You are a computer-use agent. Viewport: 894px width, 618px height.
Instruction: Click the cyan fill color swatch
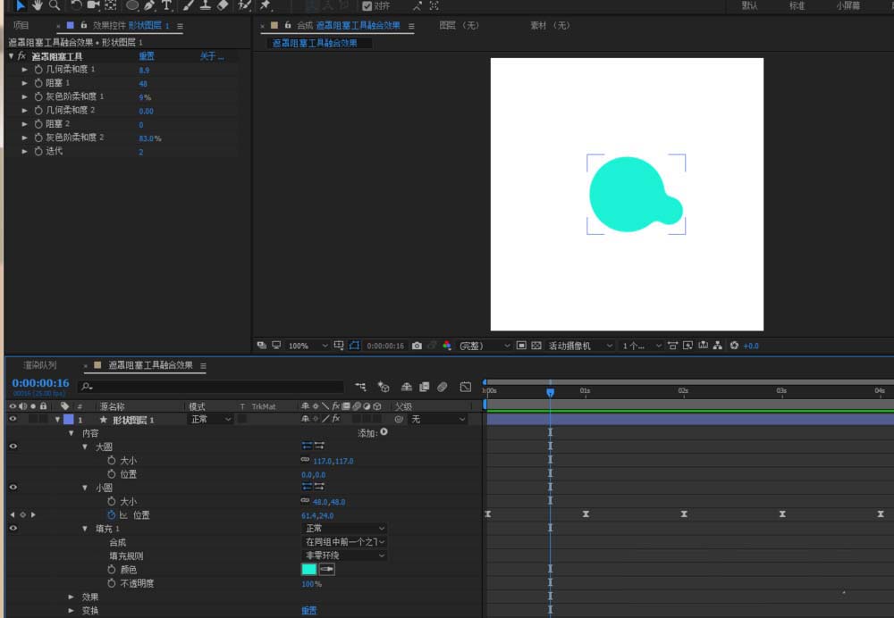pyautogui.click(x=309, y=569)
